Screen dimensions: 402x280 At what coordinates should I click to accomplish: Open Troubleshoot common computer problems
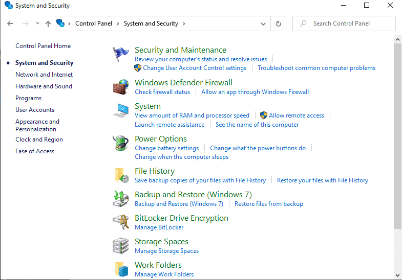[316, 68]
